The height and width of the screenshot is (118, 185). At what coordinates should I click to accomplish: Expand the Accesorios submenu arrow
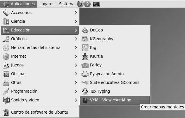tap(76, 13)
